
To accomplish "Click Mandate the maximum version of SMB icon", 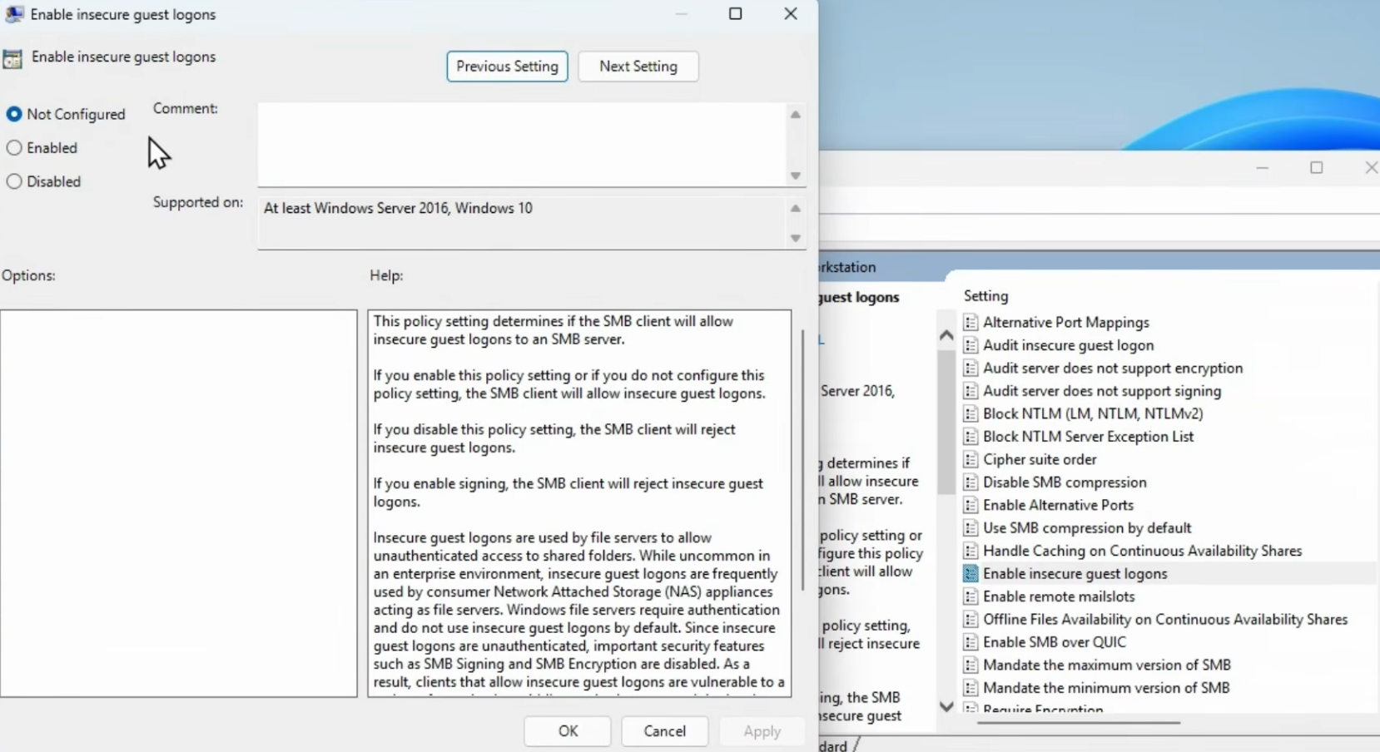I will (x=970, y=665).
